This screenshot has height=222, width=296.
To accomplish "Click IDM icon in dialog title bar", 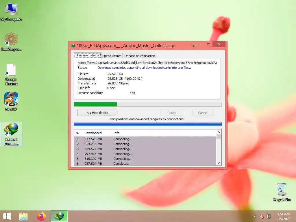I will pos(73,45).
